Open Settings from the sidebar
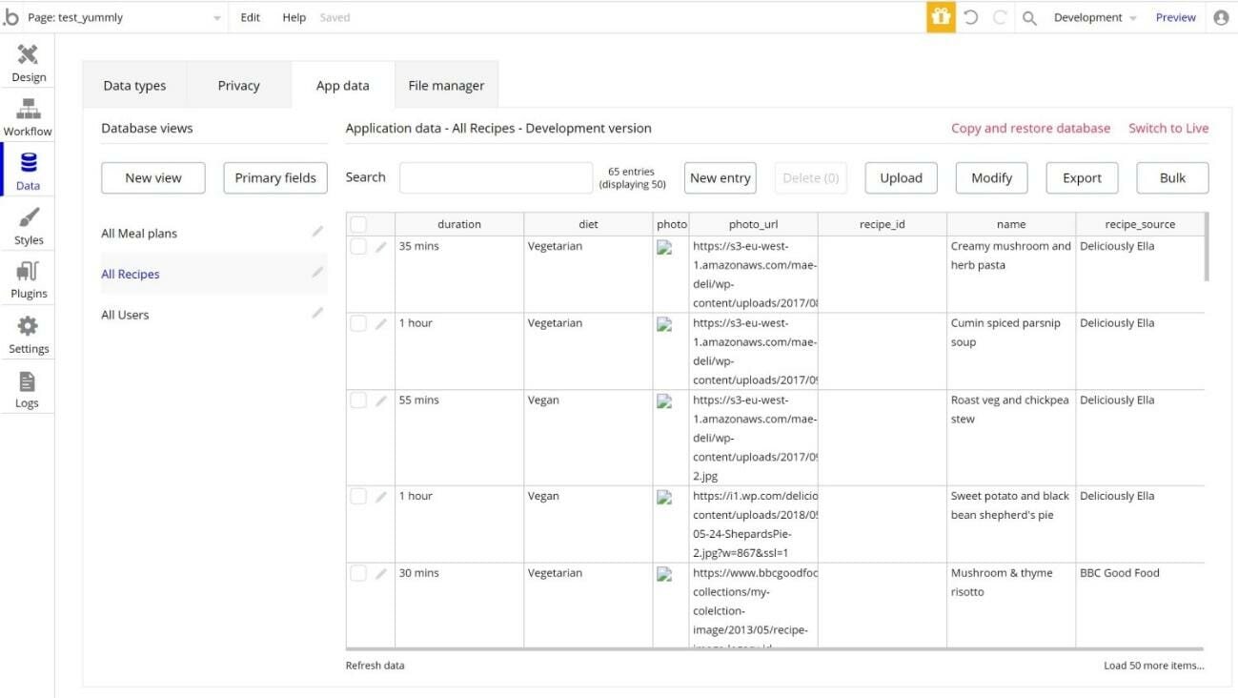1238x698 pixels. coord(28,335)
